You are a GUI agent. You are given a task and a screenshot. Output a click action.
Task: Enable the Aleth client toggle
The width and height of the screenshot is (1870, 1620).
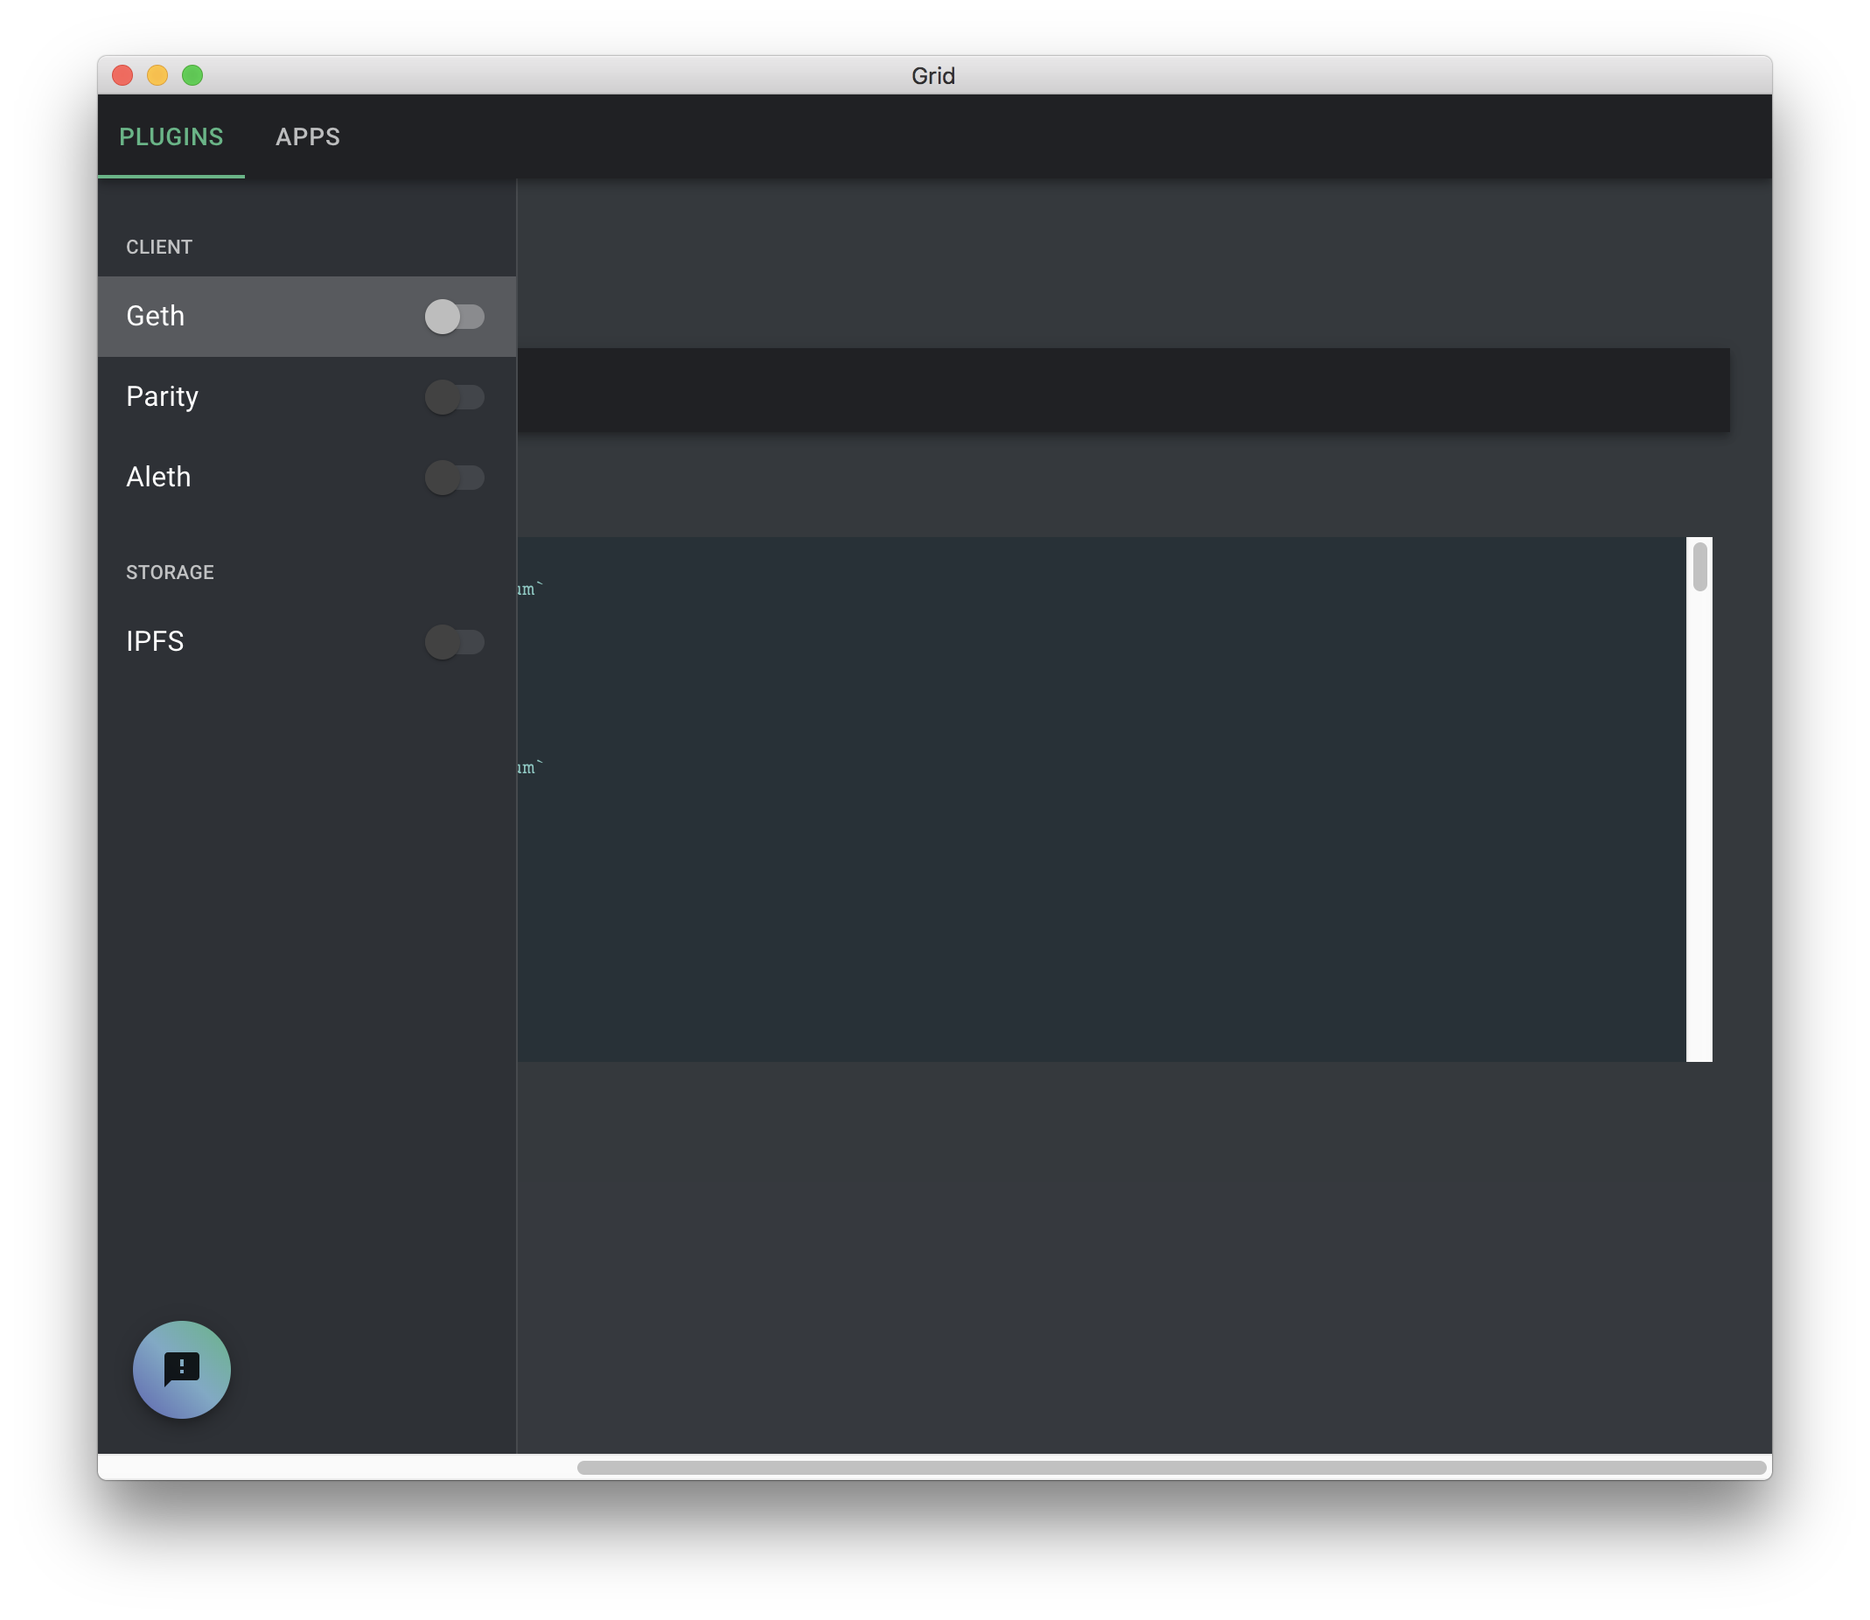455,478
